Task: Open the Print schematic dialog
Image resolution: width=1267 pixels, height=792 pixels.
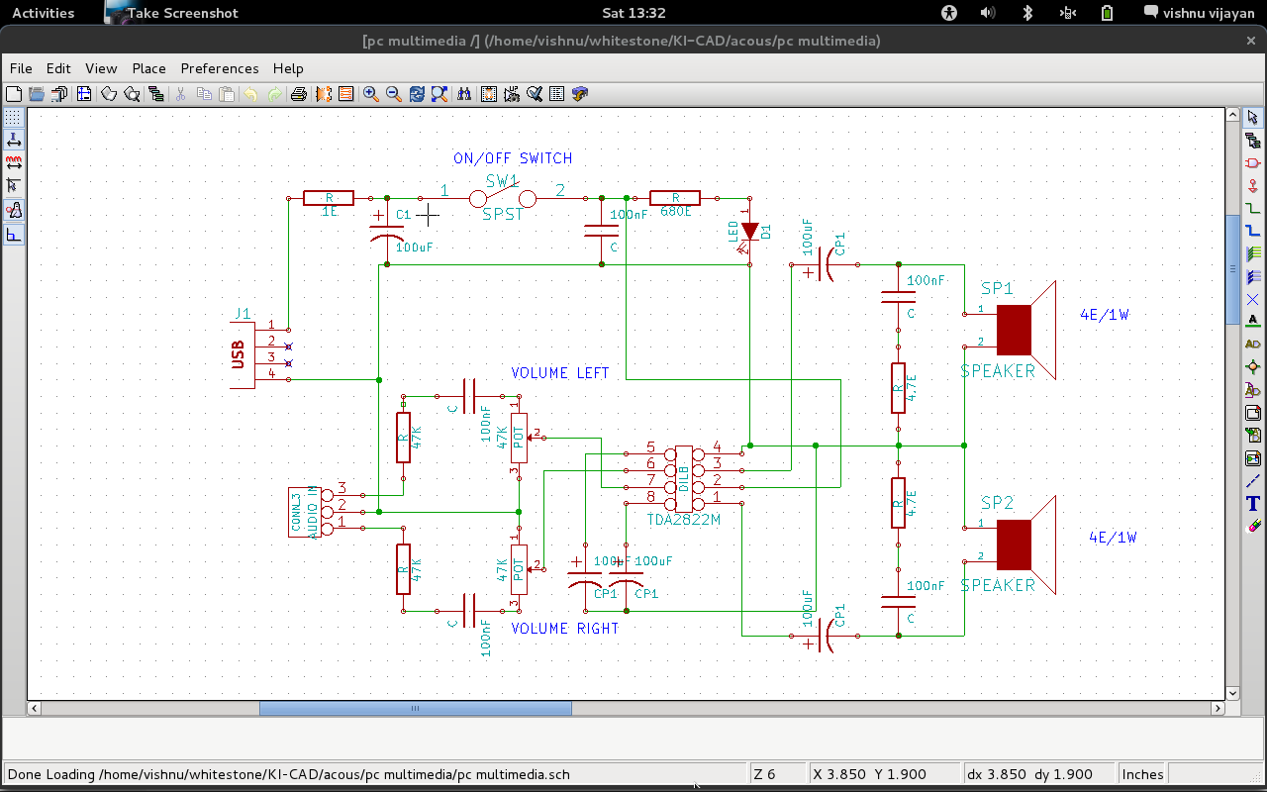Action: tap(299, 94)
